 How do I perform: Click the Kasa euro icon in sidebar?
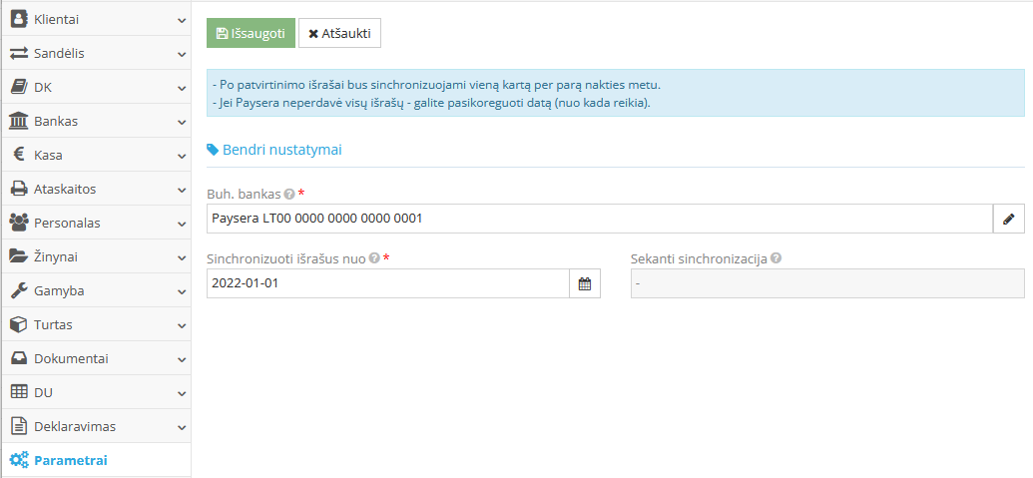(x=18, y=155)
